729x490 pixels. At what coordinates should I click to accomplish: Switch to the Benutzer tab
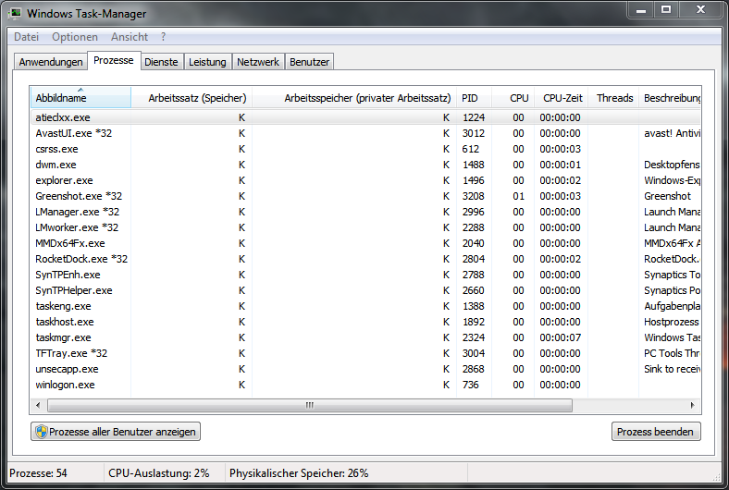[309, 62]
